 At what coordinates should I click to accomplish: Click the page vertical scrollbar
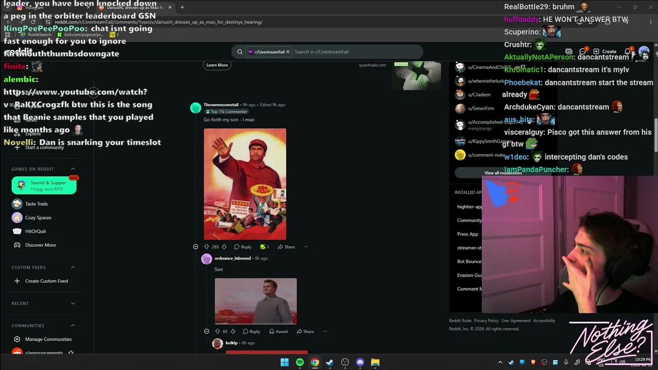coord(655,136)
